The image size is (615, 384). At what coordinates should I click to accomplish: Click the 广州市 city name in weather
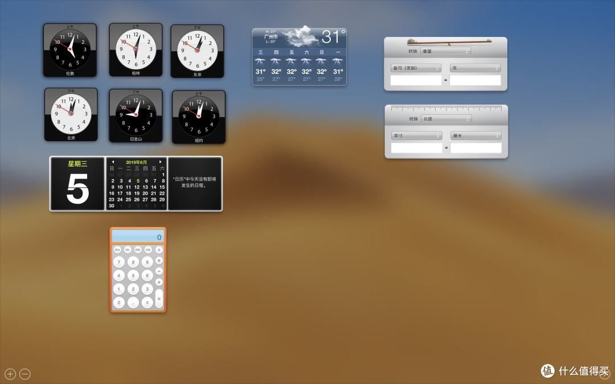pyautogui.click(x=270, y=36)
